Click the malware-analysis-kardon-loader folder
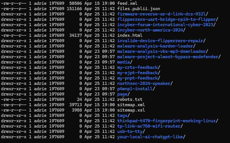This screenshot has width=230, height=143. pos(155,46)
